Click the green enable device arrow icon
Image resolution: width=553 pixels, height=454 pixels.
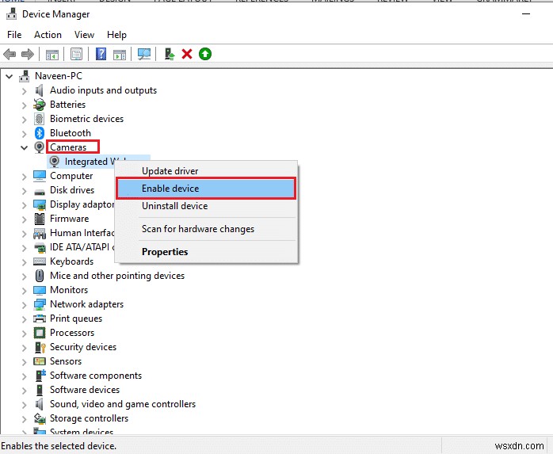[x=205, y=55]
